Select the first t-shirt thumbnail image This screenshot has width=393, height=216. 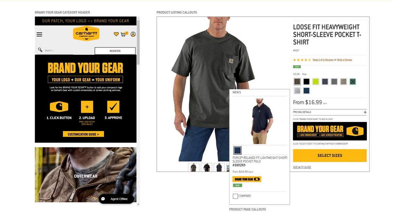click(194, 167)
